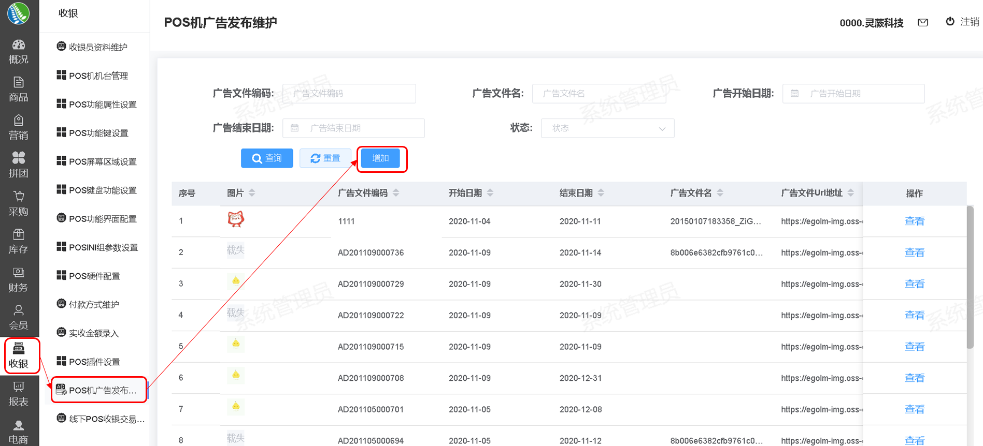Click 查看 for AD201109000736
983x446 pixels.
pyautogui.click(x=915, y=252)
